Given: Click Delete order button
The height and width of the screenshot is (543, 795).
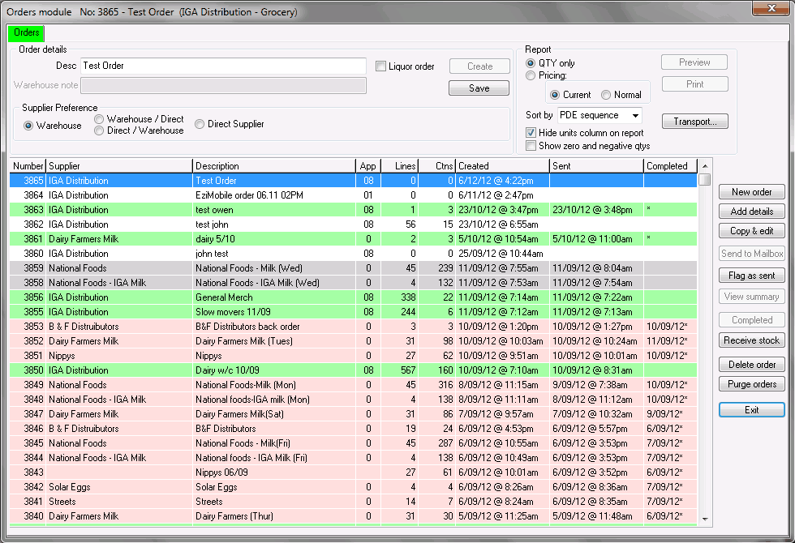Looking at the screenshot, I should click(x=751, y=365).
